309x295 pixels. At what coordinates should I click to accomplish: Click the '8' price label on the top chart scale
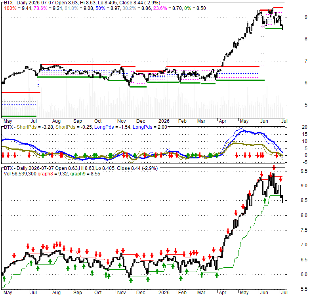(x=306, y=39)
